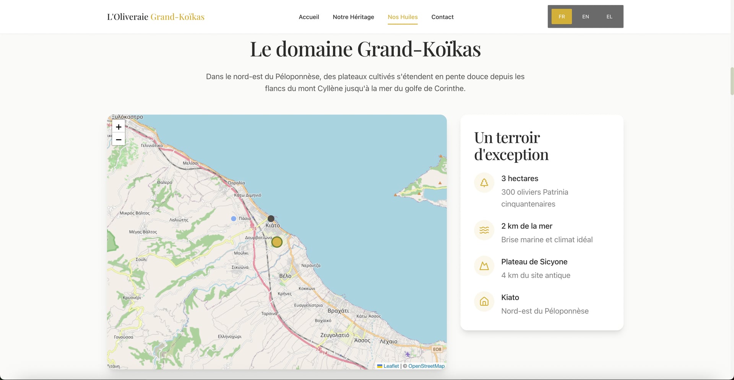The height and width of the screenshot is (380, 734).
Task: Click the sea waves icon for 2 km de la mer
Action: 484,230
